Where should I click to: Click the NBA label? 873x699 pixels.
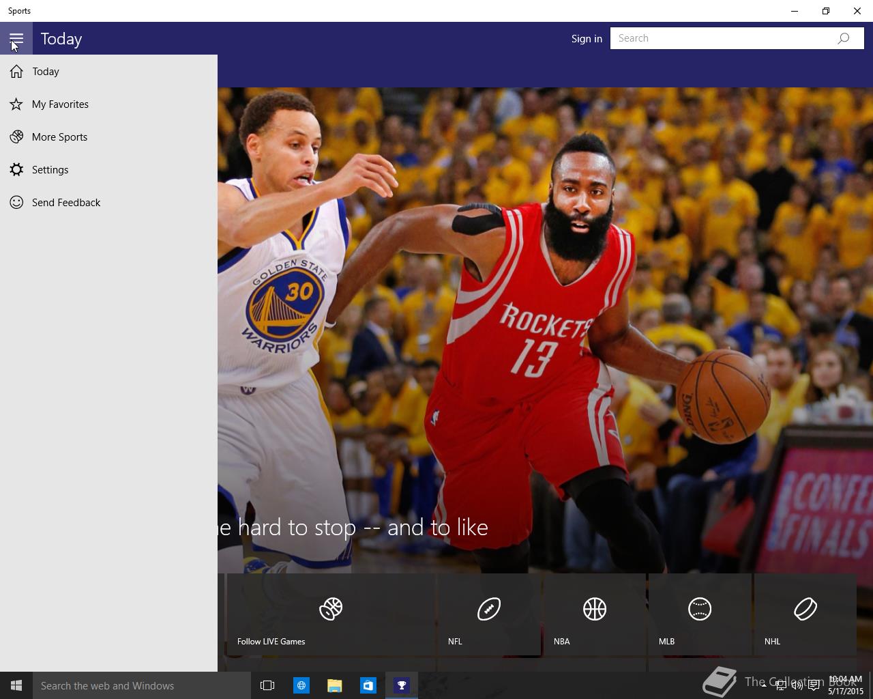click(x=561, y=642)
